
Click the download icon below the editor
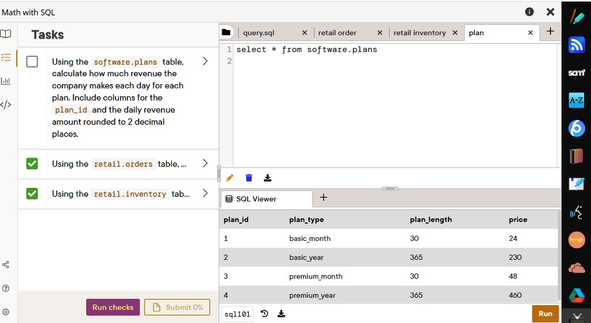click(x=267, y=178)
